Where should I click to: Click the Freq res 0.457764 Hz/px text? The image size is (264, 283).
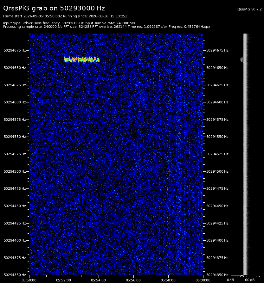(189, 27)
